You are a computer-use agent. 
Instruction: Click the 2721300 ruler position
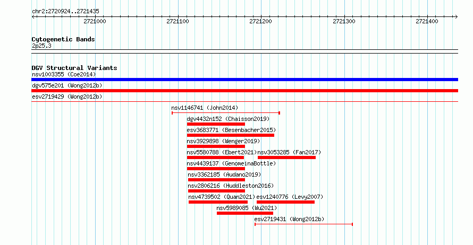(x=344, y=21)
